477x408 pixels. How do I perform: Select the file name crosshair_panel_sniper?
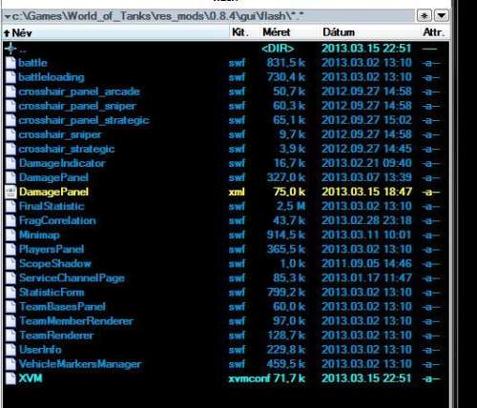tap(77, 106)
